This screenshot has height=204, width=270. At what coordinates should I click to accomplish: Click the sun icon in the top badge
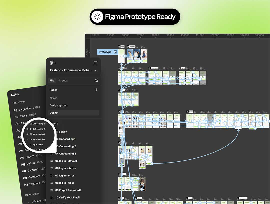[97, 17]
